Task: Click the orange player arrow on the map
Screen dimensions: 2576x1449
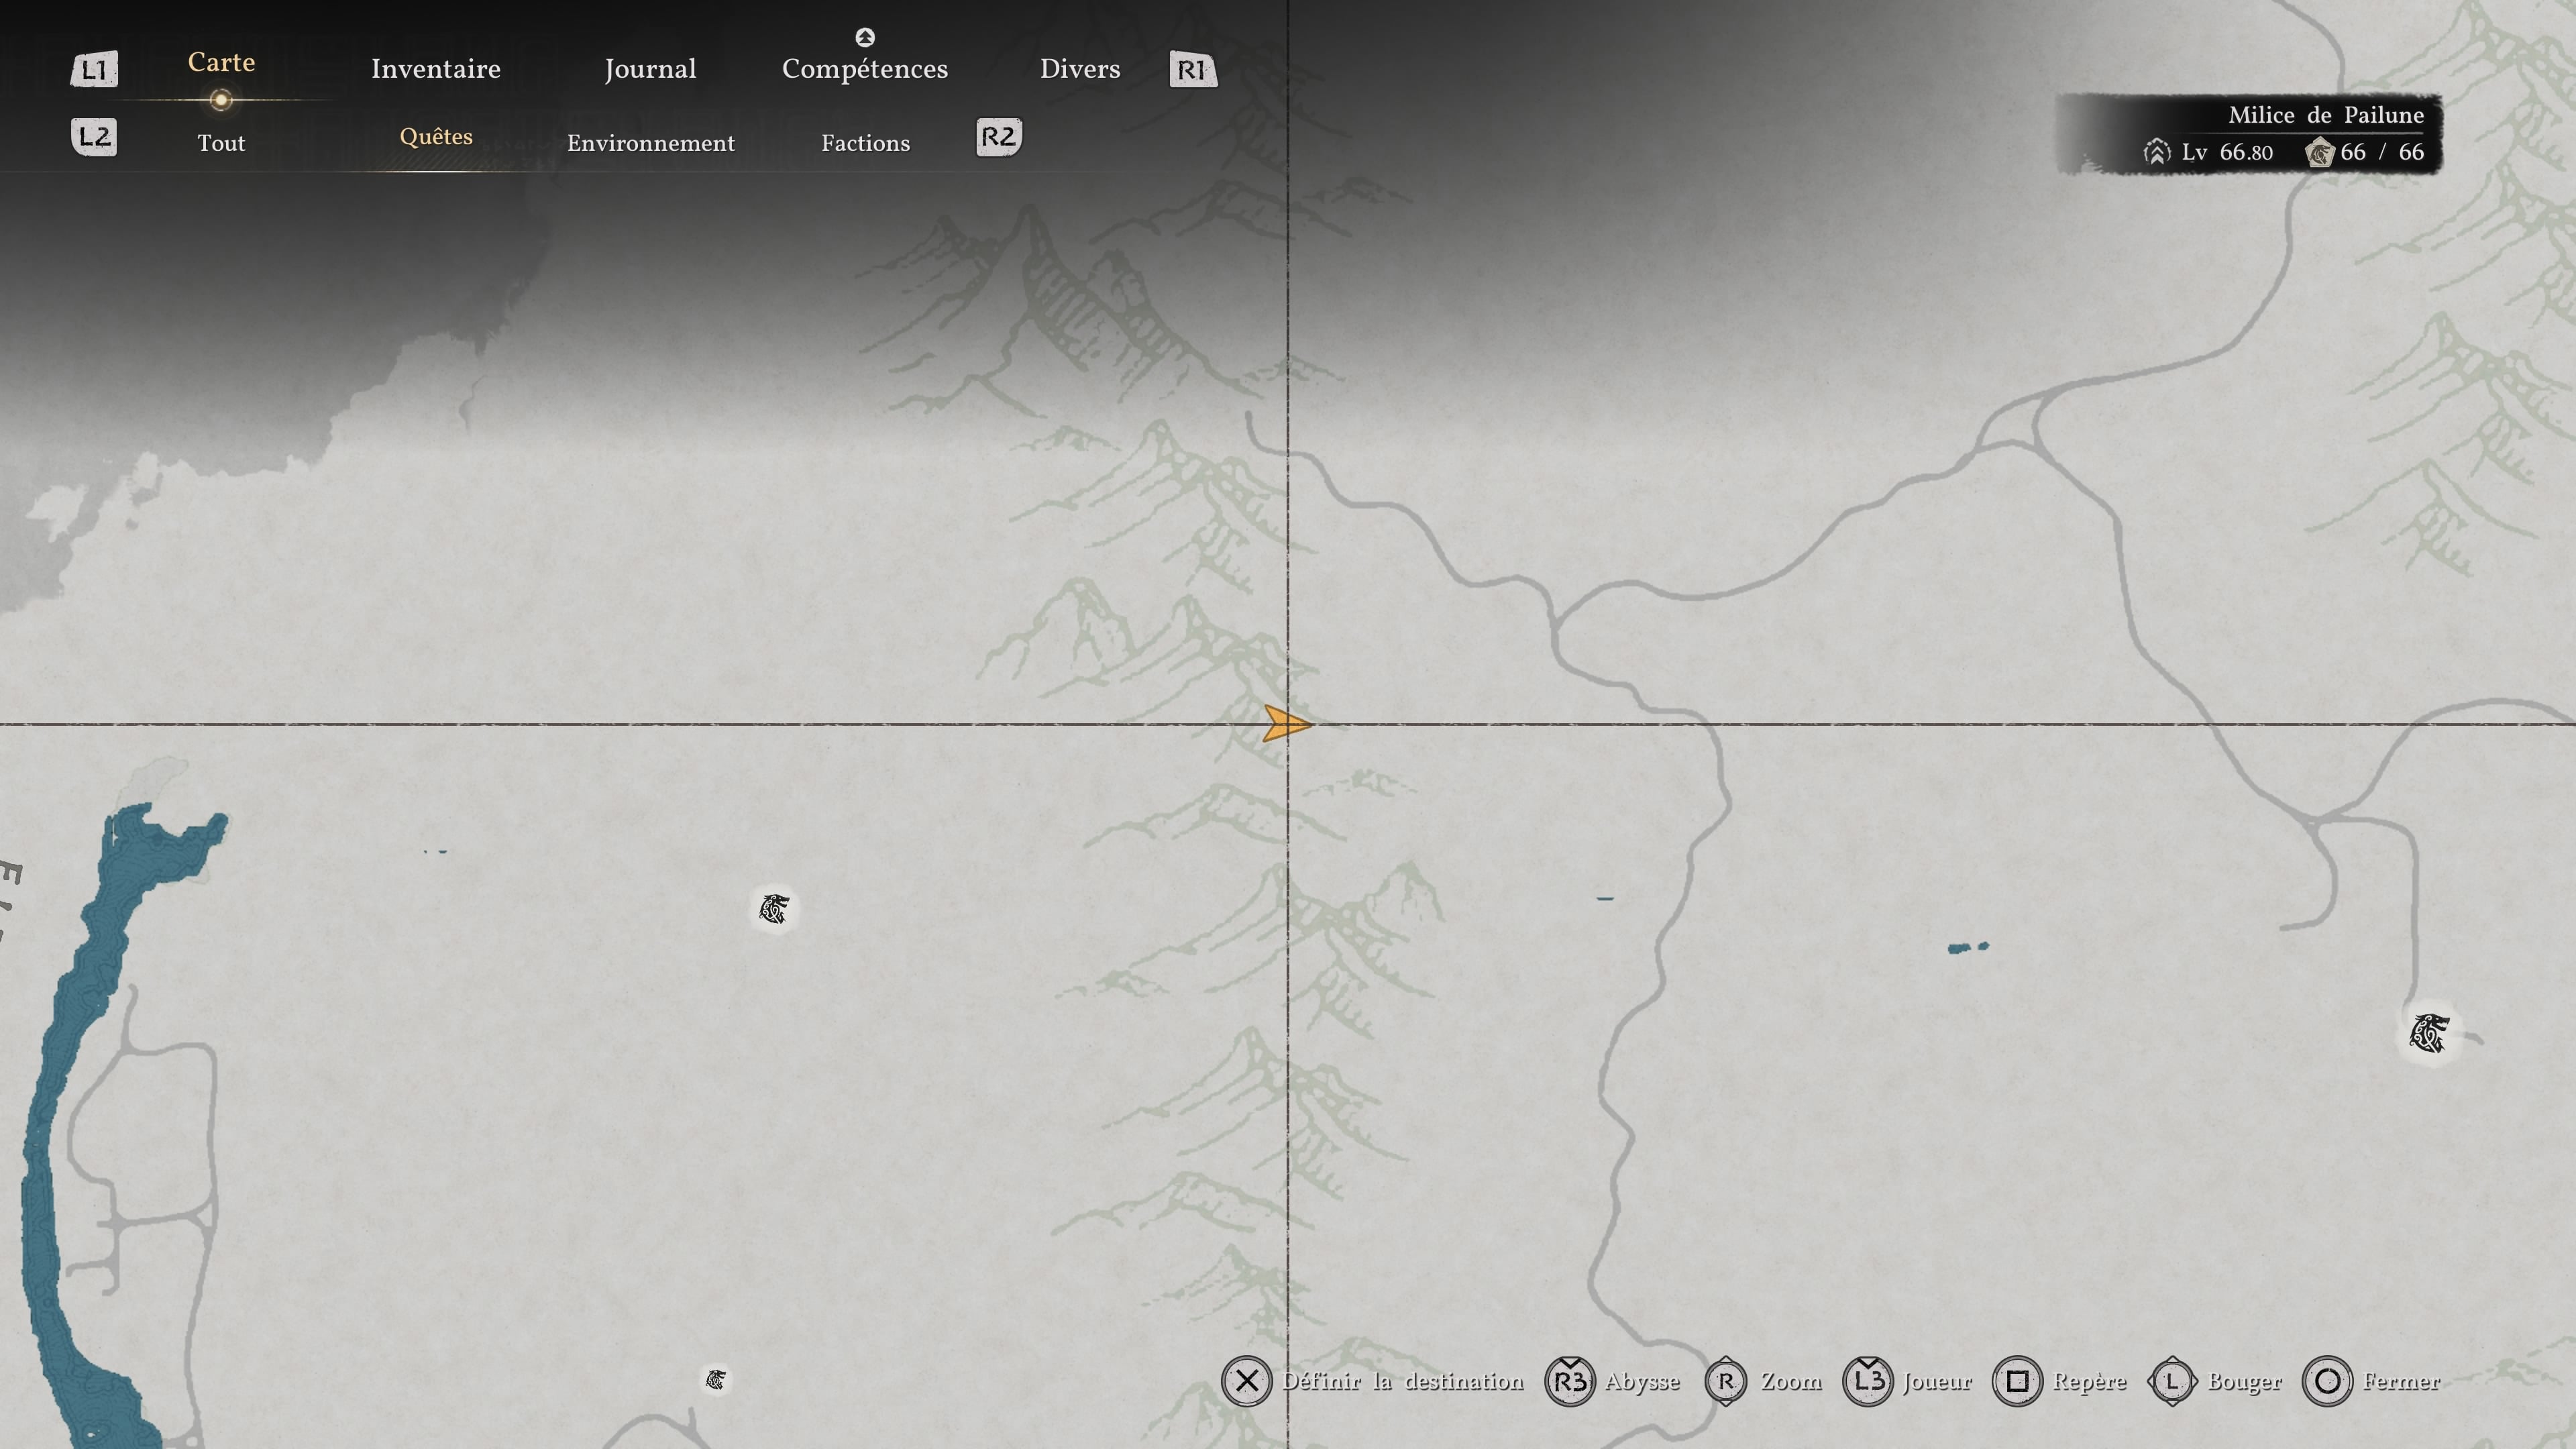Action: [1287, 723]
